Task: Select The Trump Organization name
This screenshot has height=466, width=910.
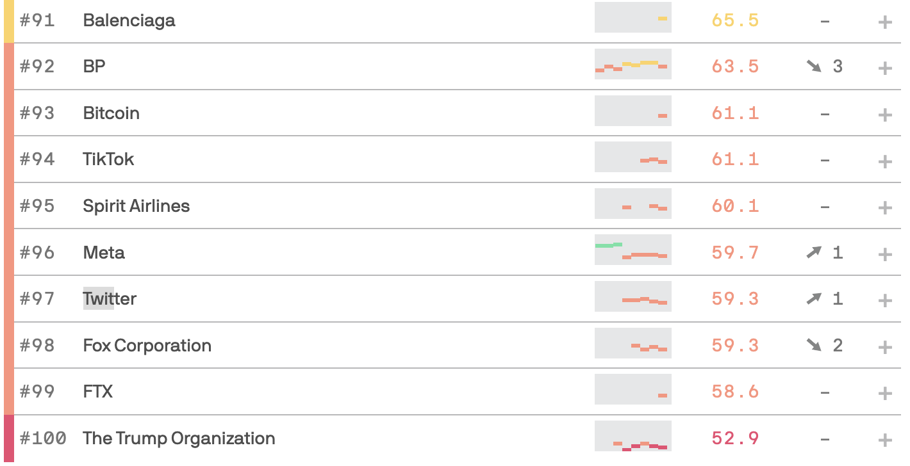Action: [x=179, y=438]
